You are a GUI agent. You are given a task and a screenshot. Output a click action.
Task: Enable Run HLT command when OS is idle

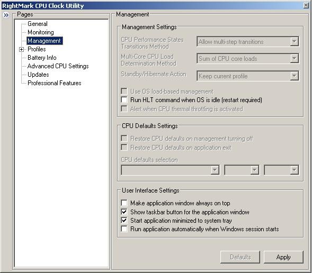pos(124,99)
